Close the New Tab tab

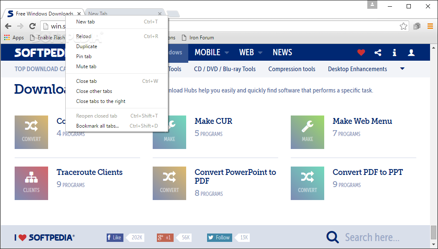click(x=160, y=13)
